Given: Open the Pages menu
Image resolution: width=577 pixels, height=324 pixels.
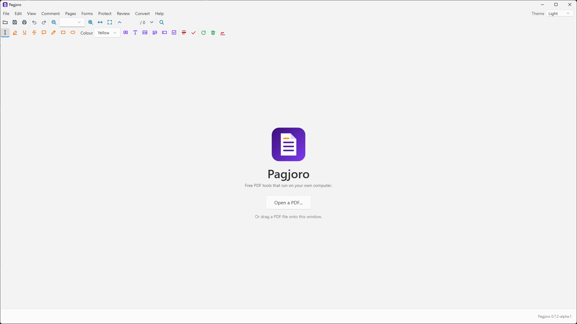Looking at the screenshot, I should pyautogui.click(x=71, y=13).
